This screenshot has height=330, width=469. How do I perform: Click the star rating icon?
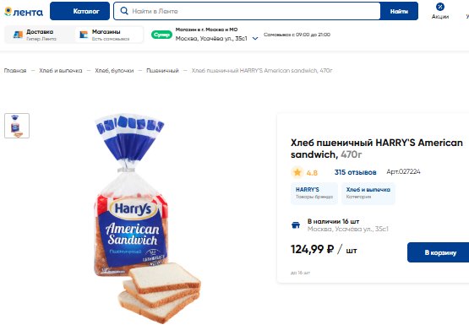tap(297, 172)
